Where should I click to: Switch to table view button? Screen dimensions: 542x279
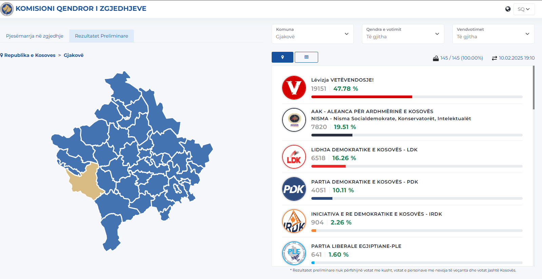pos(306,57)
